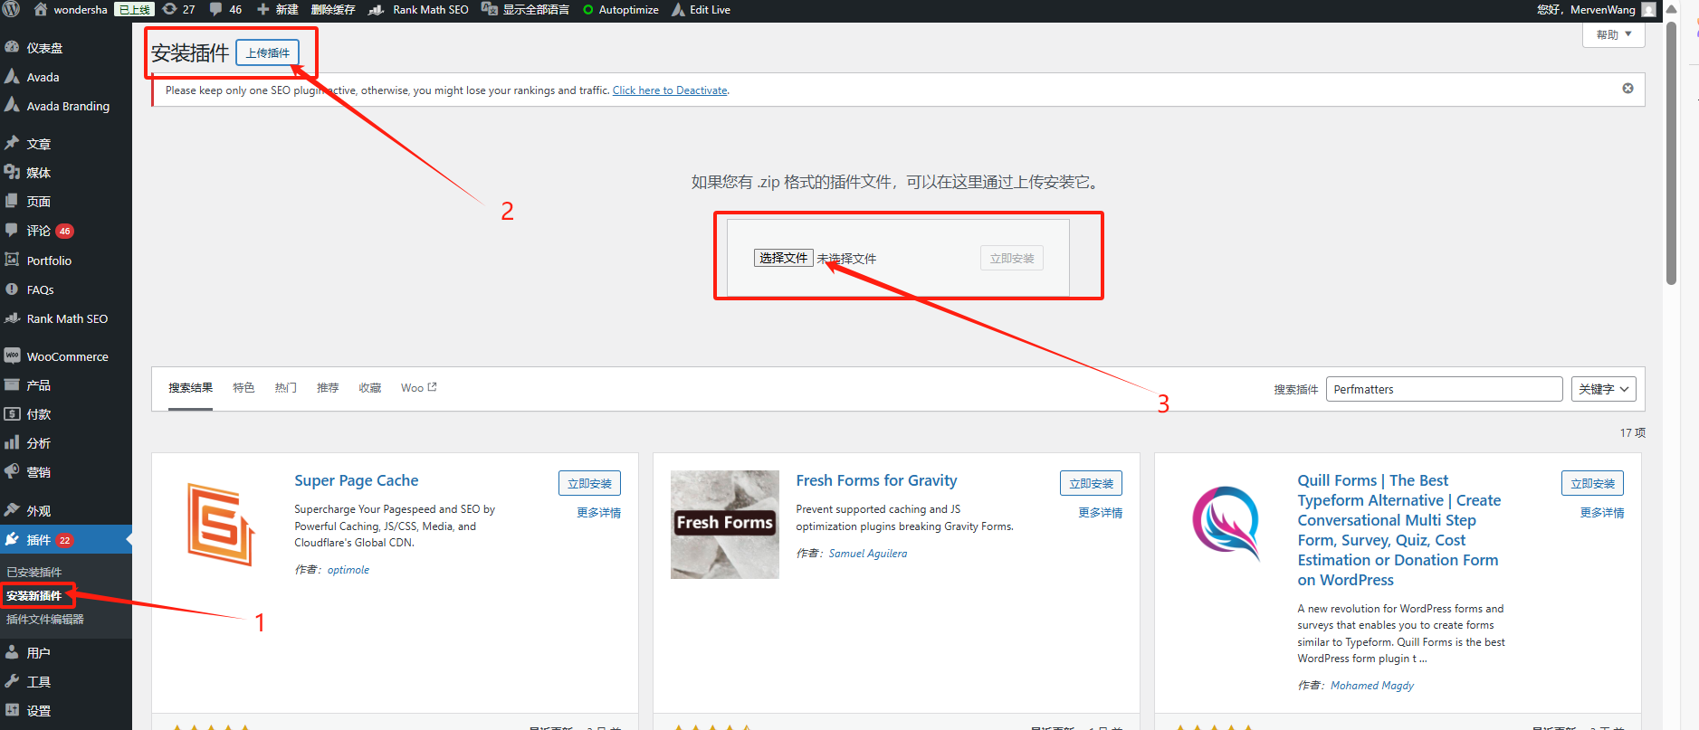This screenshot has height=730, width=1699.
Task: Click the 'Click here to Deactivate' link
Action: pos(670,90)
